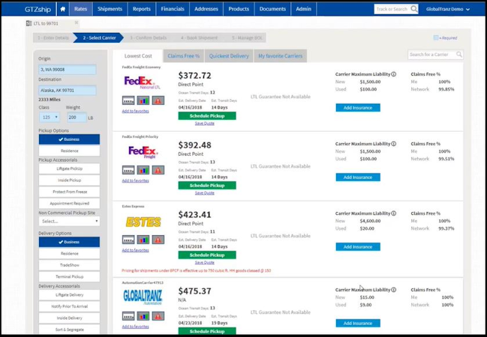This screenshot has width=487, height=337.
Task: Click the Weight input field
Action: tap(76, 118)
